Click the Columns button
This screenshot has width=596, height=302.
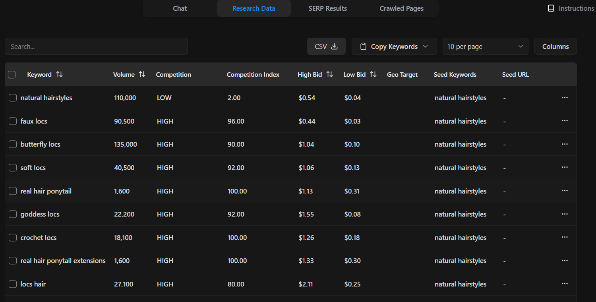pos(555,46)
